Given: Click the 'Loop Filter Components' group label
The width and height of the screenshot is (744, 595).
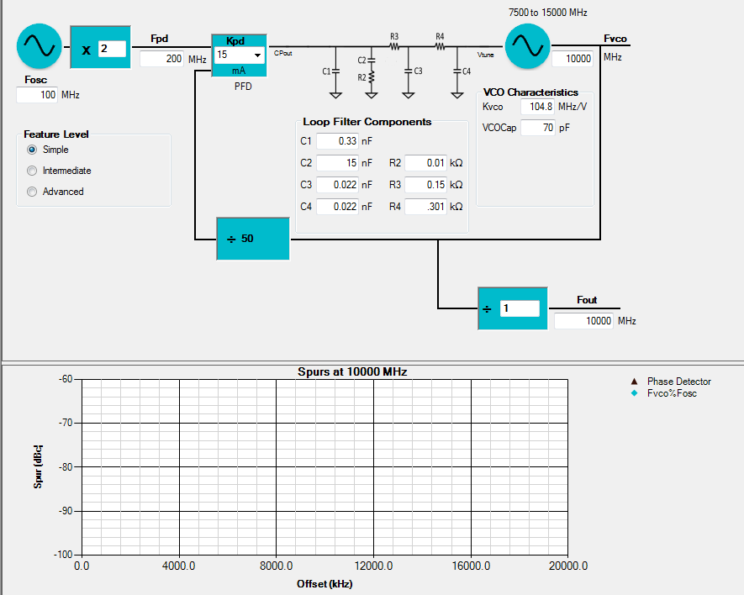Looking at the screenshot, I should click(367, 122).
